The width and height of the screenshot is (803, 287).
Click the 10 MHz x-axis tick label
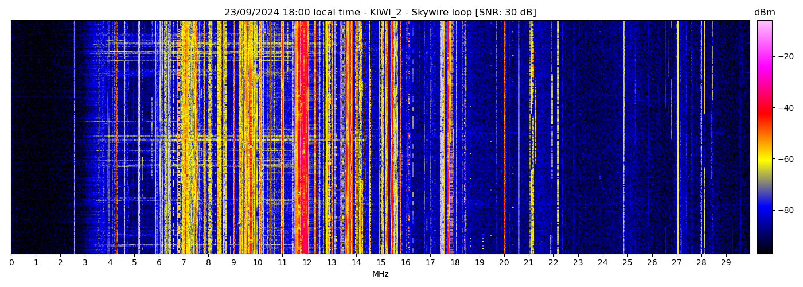pyautogui.click(x=258, y=263)
